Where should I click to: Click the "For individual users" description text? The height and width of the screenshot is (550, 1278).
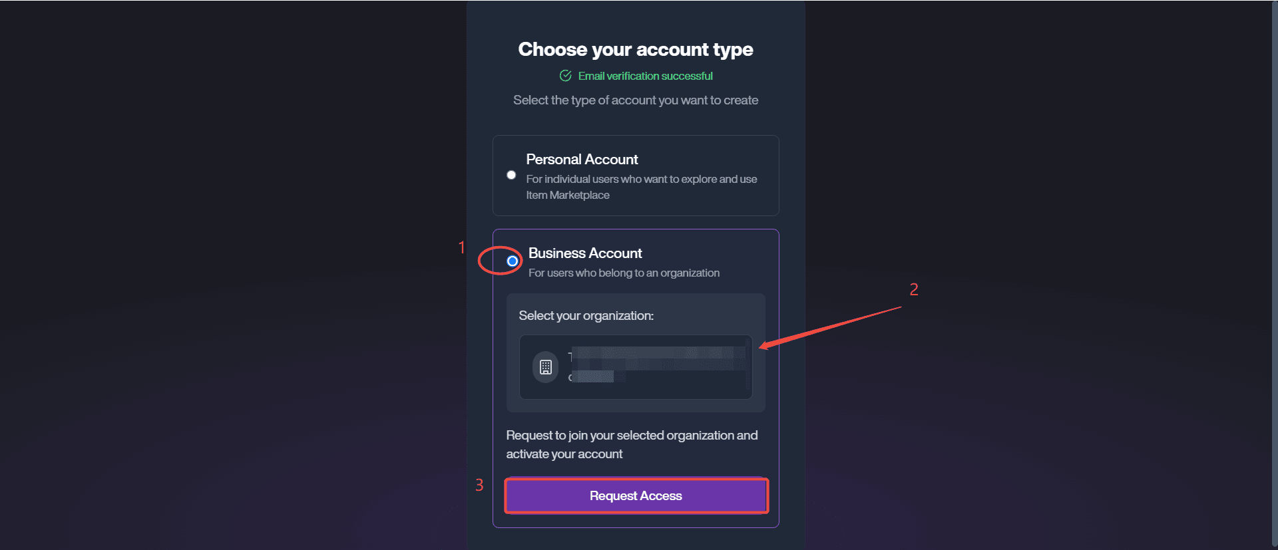point(641,187)
